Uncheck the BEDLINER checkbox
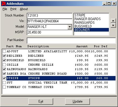 coord(4,56)
